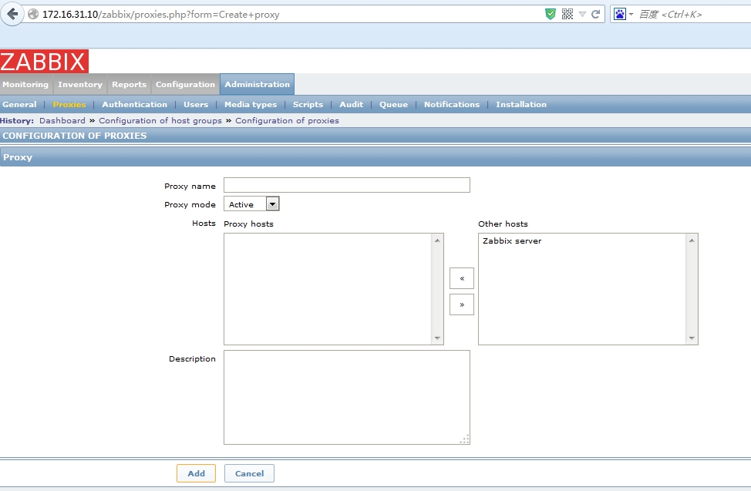Image resolution: width=751 pixels, height=491 pixels.
Task: Go to General submenu
Action: coord(19,104)
